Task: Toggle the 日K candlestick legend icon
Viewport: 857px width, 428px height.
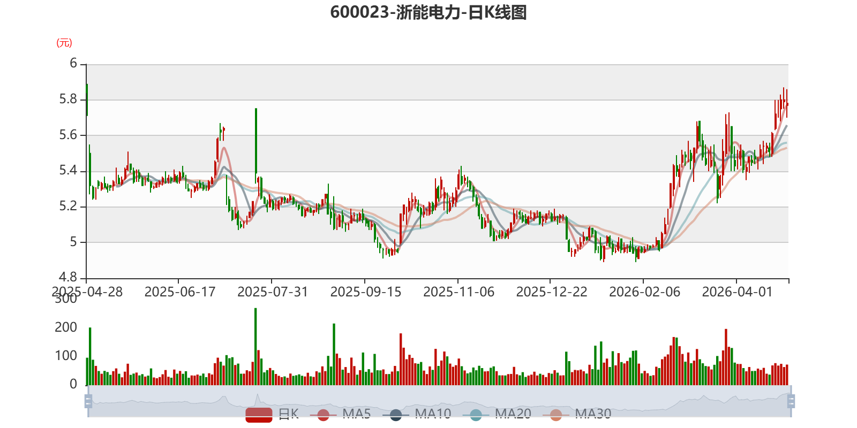Action: click(x=259, y=415)
